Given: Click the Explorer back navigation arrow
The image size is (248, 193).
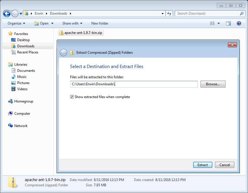Looking at the screenshot, I should 7,13.
